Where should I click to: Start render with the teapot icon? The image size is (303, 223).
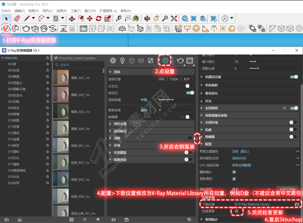tap(26, 29)
